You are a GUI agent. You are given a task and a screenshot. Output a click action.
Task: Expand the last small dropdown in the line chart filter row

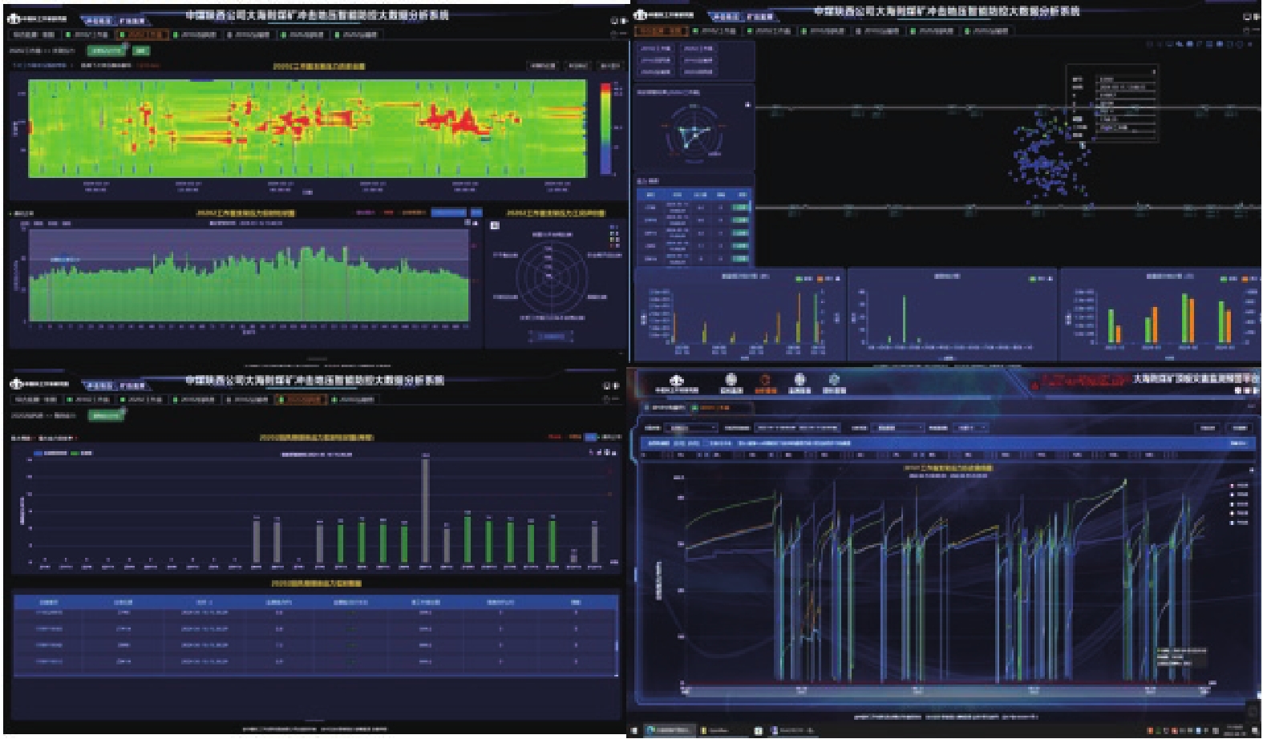[971, 428]
